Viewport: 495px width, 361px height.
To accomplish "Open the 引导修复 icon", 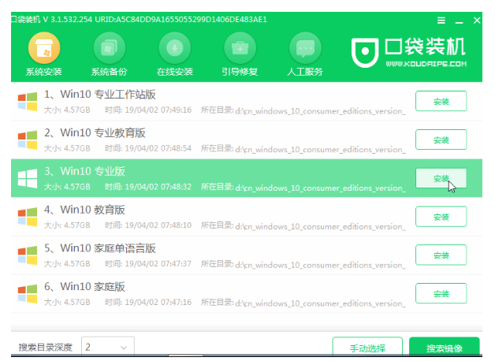I will pos(240,49).
